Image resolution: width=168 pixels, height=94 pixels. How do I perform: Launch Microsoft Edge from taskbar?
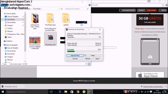(60, 92)
